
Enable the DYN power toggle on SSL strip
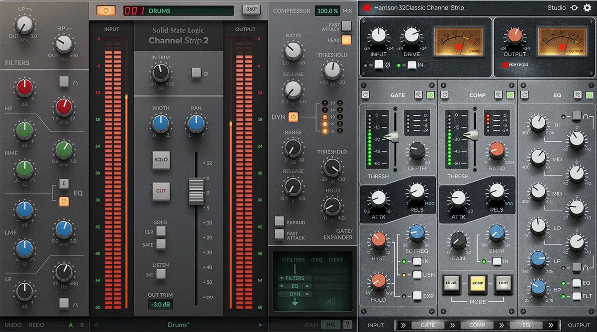(293, 117)
